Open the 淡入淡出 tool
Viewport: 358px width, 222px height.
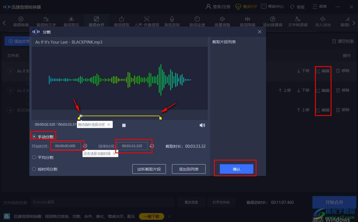point(323,22)
